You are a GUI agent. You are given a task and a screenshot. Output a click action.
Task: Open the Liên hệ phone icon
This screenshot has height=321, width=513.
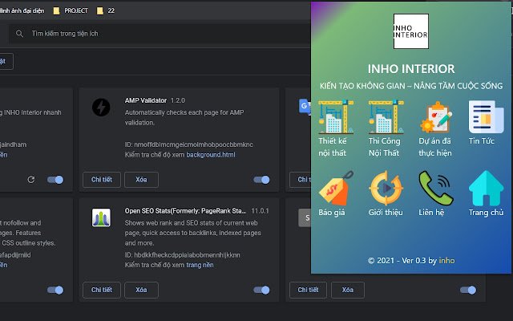tap(436, 188)
